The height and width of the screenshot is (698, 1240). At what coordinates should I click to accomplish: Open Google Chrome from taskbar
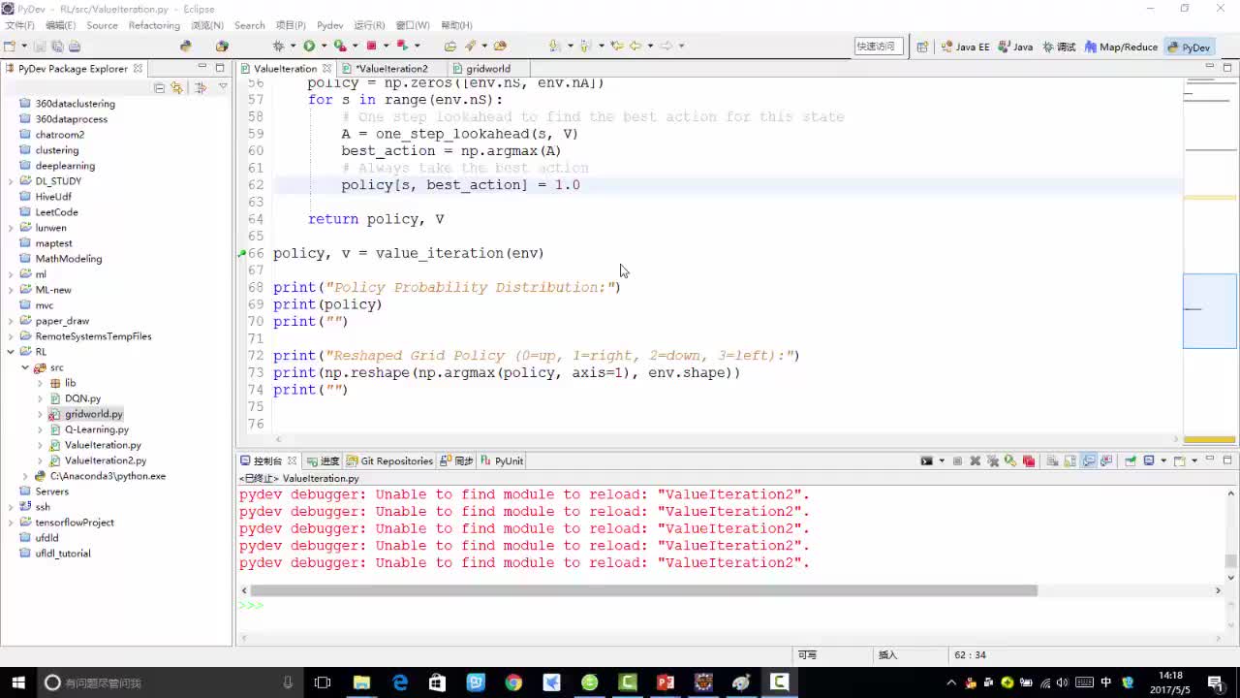pyautogui.click(x=513, y=682)
